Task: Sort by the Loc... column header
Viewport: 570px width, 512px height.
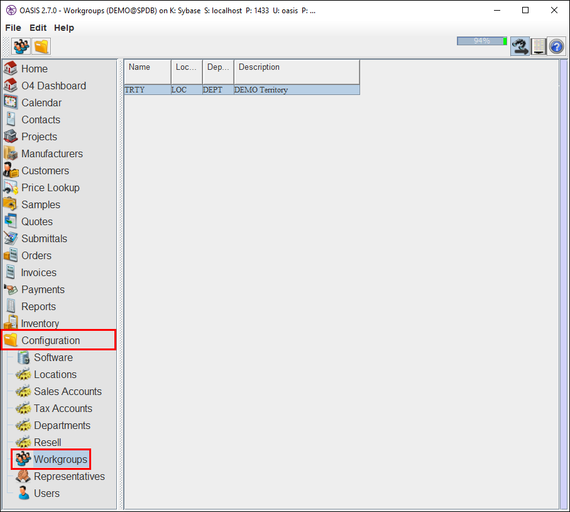Action: [x=187, y=72]
